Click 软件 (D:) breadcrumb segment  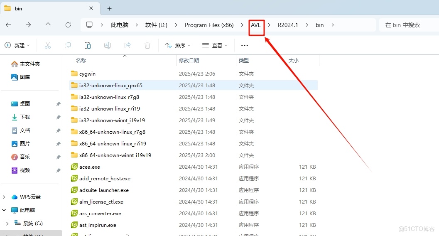156,25
